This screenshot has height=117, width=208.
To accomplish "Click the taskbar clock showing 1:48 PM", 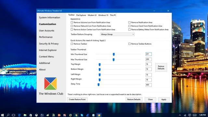I will 202,115.
